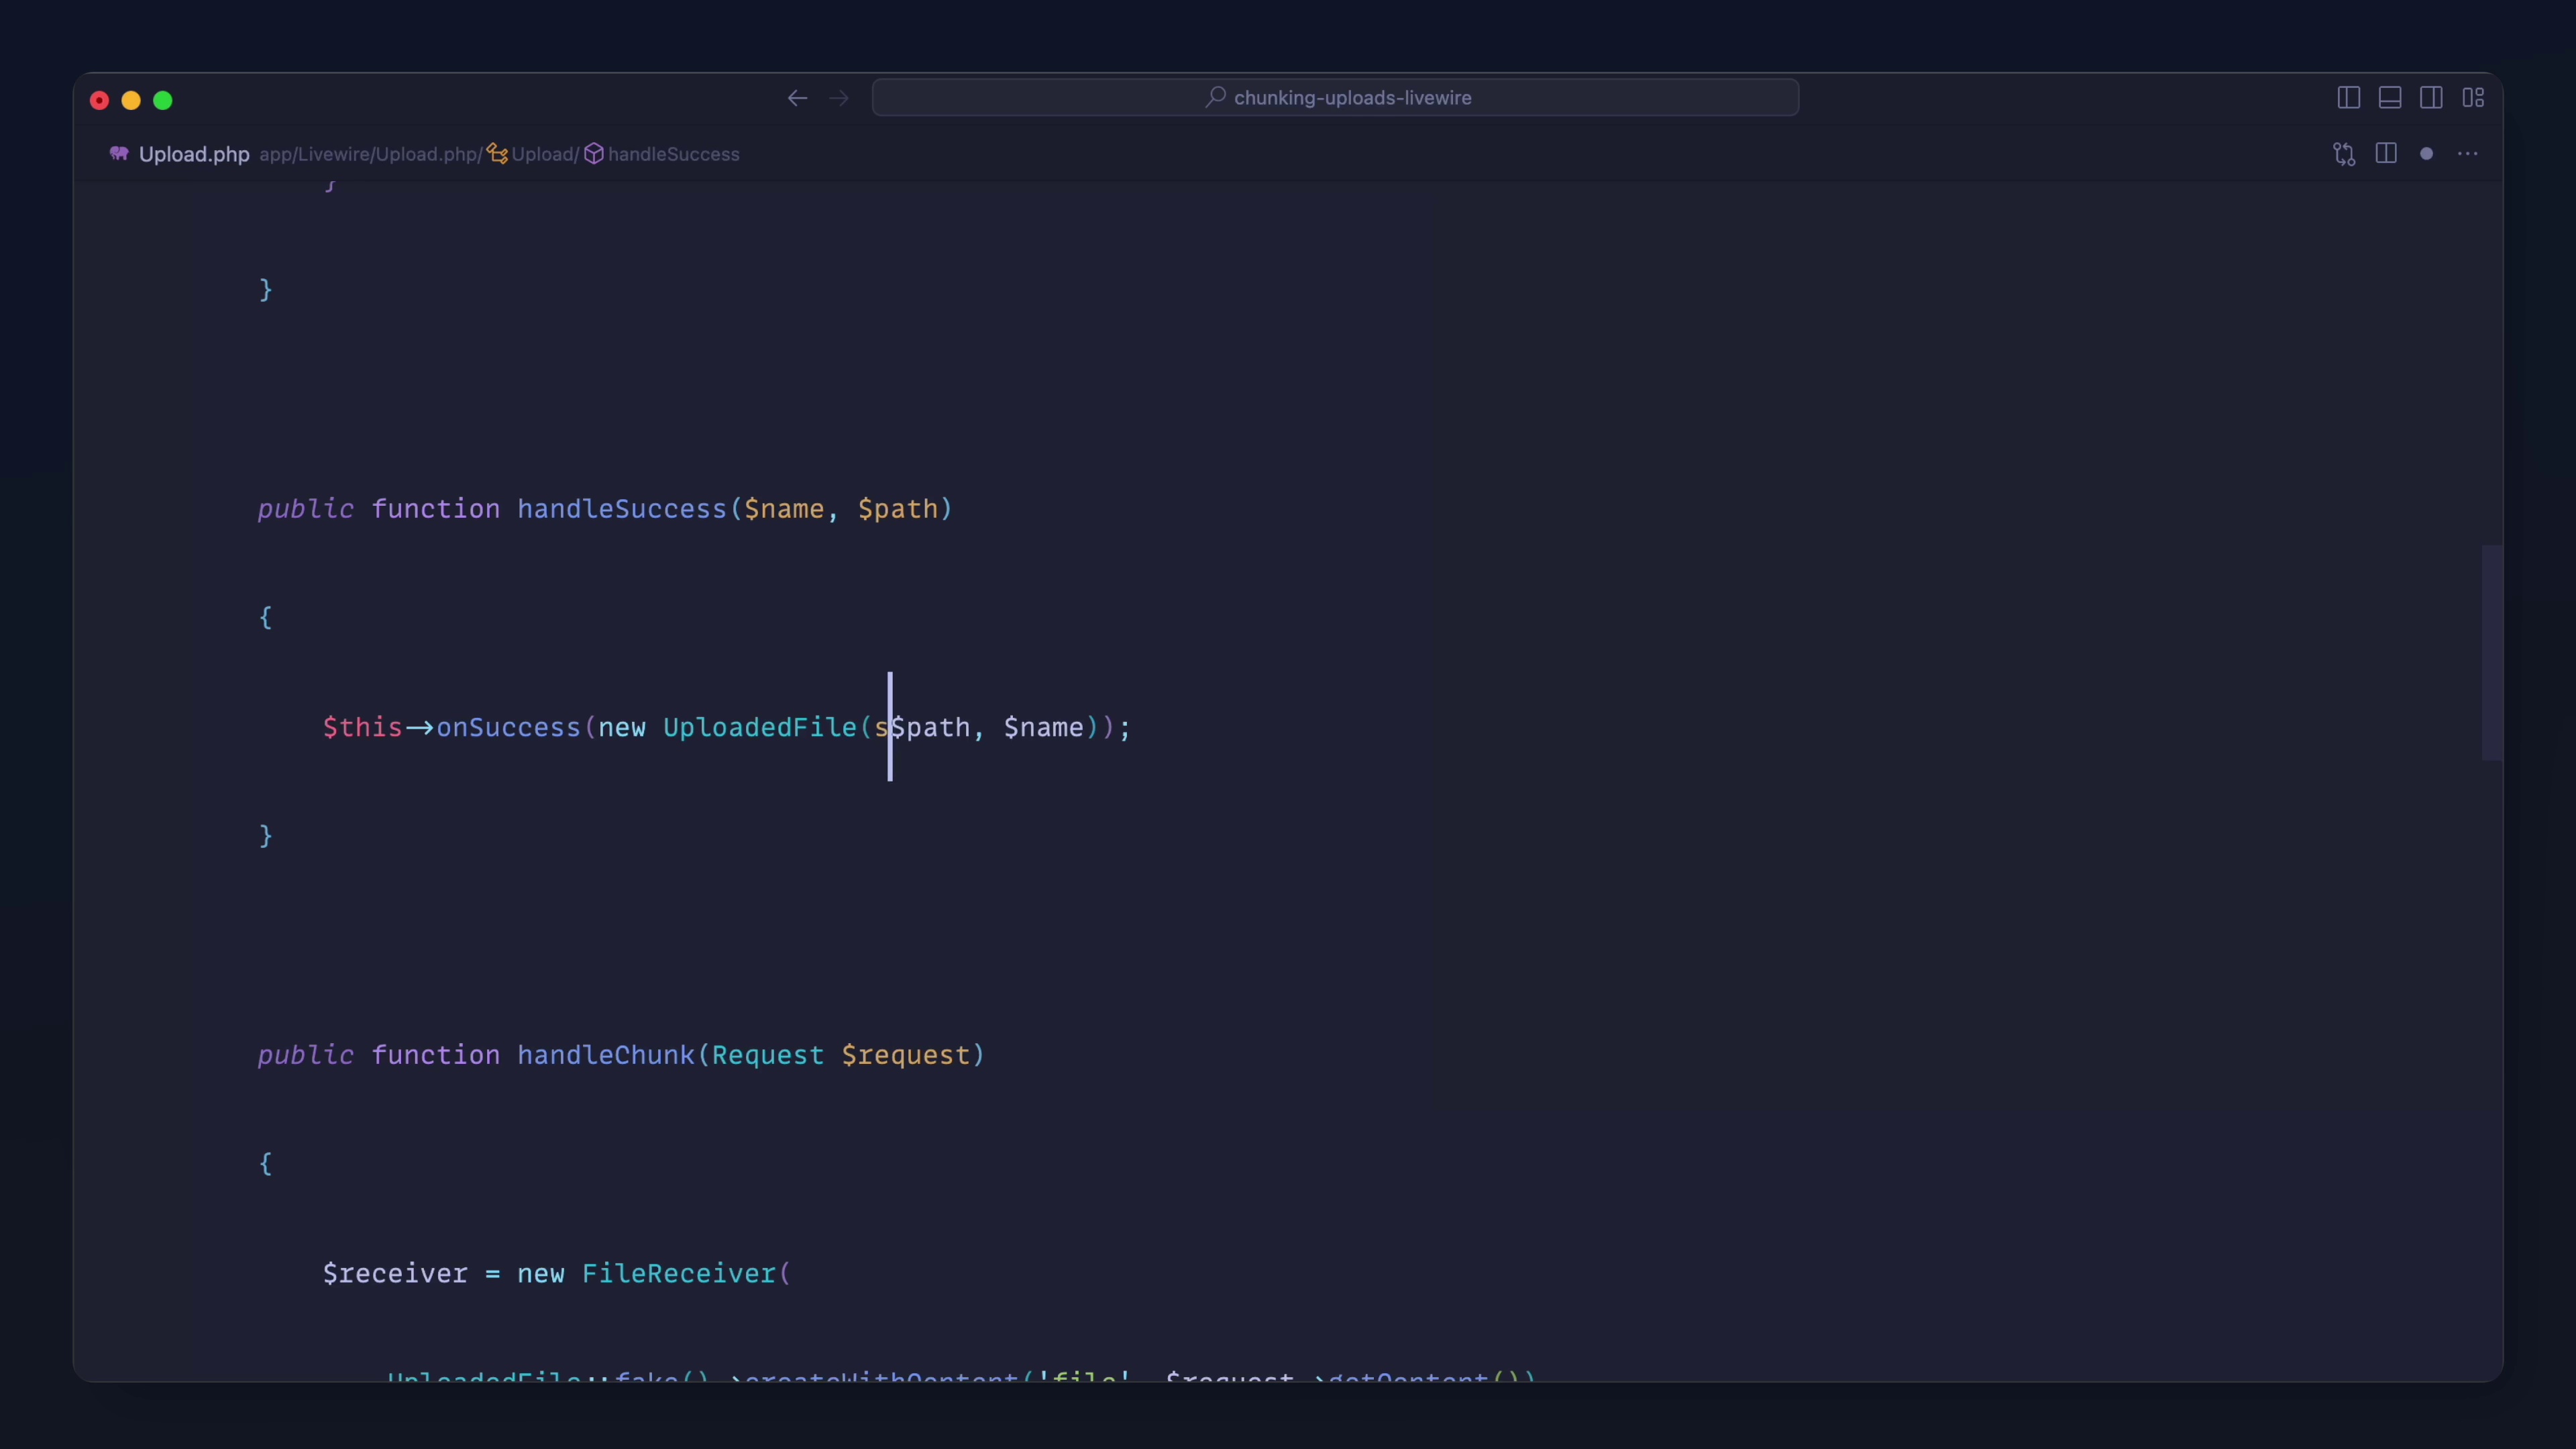Screen dimensions: 2576x1449
Task: Click $path parameter in handleSuccess signature
Action: point(898,510)
